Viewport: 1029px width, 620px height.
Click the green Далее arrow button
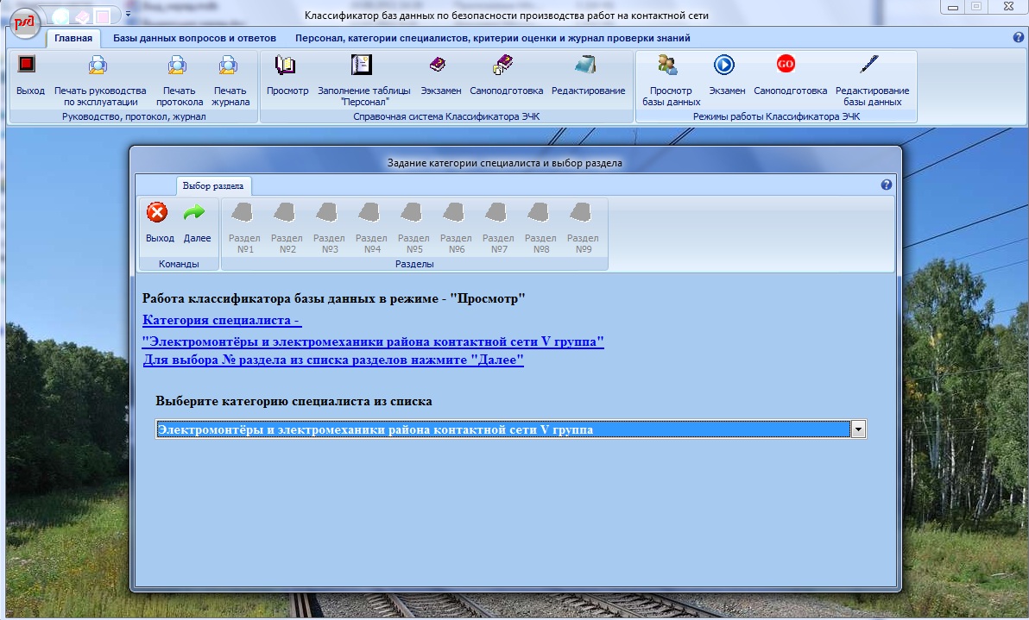point(197,213)
